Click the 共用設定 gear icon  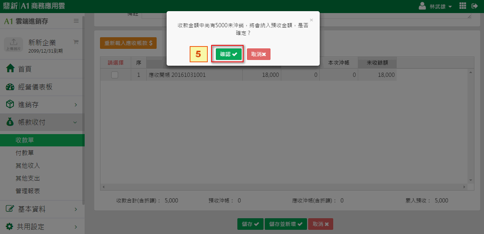(10, 226)
